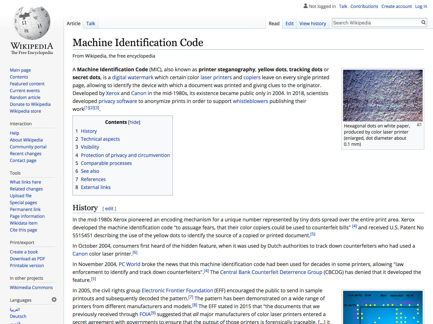
Task: Click the user icon beside Not logged in
Action: 306,6
